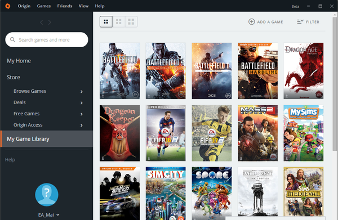Image resolution: width=338 pixels, height=220 pixels.
Task: Select the MySims game tile
Action: [x=304, y=133]
